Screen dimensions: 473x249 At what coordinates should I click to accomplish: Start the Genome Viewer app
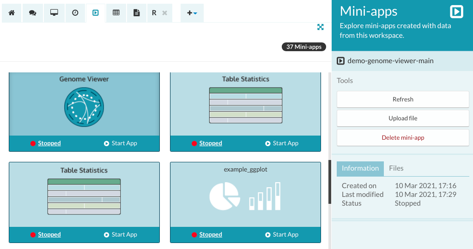(x=121, y=143)
